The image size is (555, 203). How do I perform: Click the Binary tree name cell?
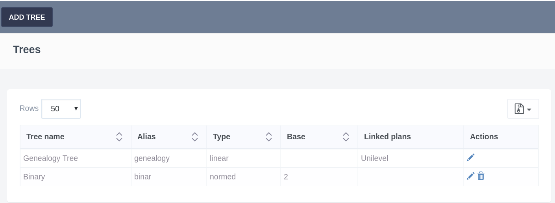pyautogui.click(x=34, y=177)
